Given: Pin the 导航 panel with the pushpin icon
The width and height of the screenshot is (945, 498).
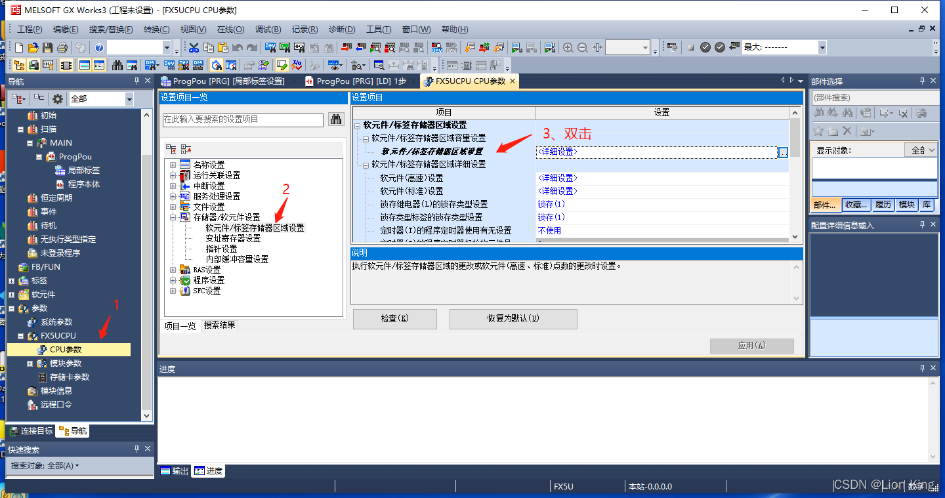Looking at the screenshot, I should [136, 81].
